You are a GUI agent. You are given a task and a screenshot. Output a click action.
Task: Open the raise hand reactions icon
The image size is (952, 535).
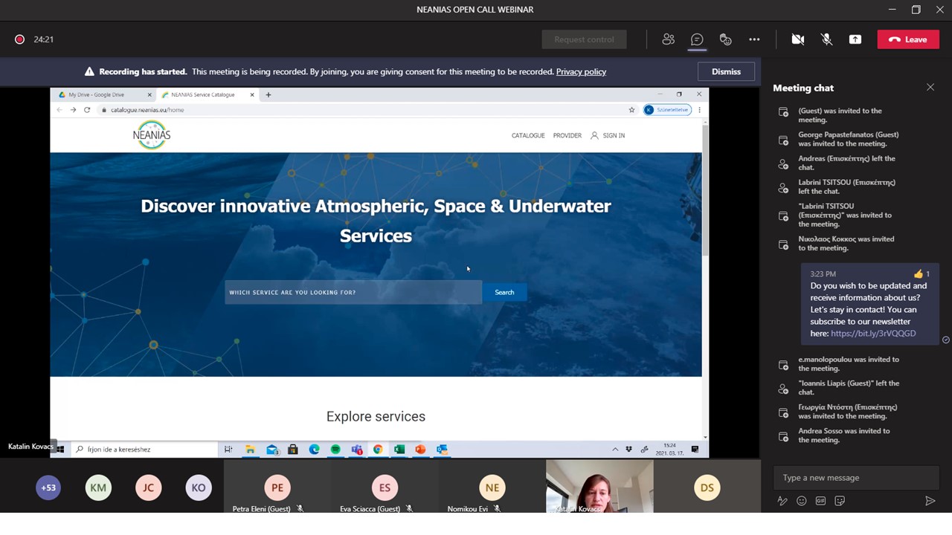(726, 39)
